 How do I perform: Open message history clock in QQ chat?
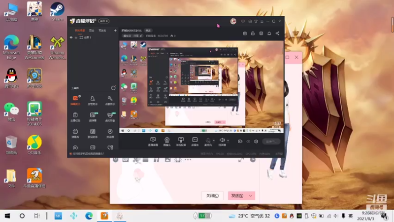[x=253, y=159]
